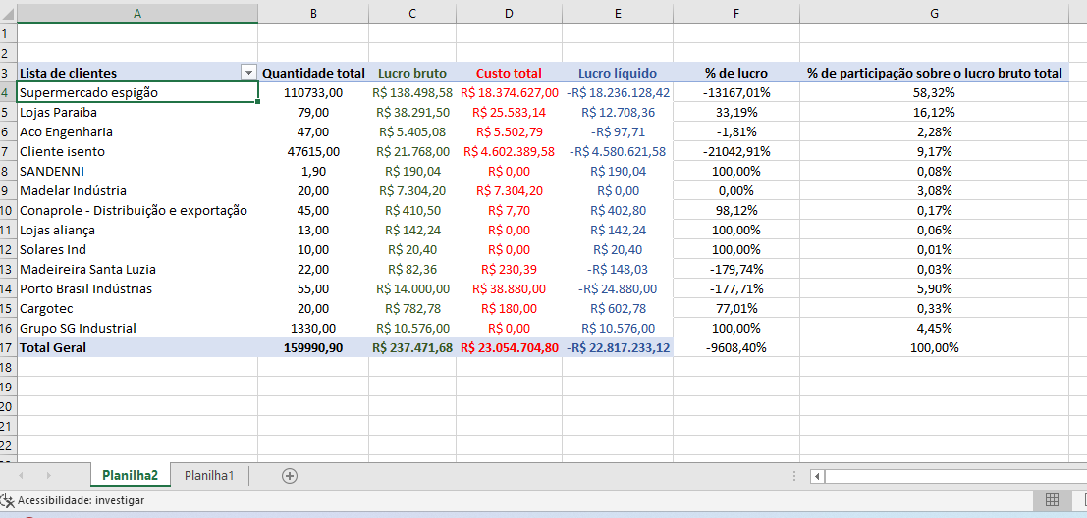Select the Lojas Paraíba cell
Screen dimensions: 1087x518
point(137,112)
